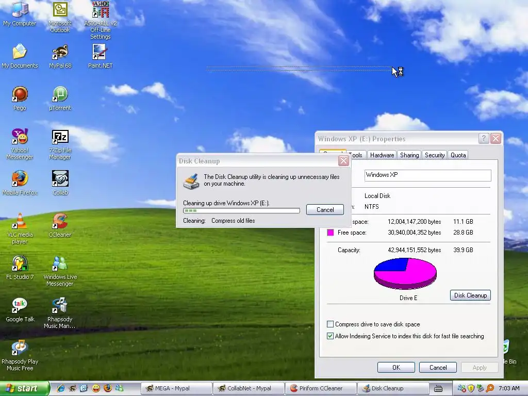The height and width of the screenshot is (396, 528).
Task: Click the 30,940,004,352 bytes free value
Action: [414, 233]
